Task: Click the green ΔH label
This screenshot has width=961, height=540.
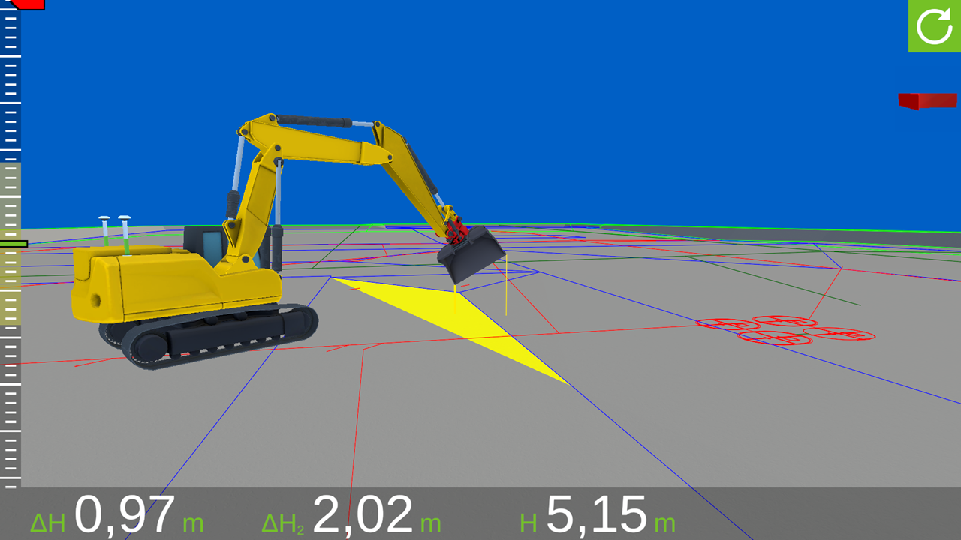Action: pyautogui.click(x=48, y=523)
